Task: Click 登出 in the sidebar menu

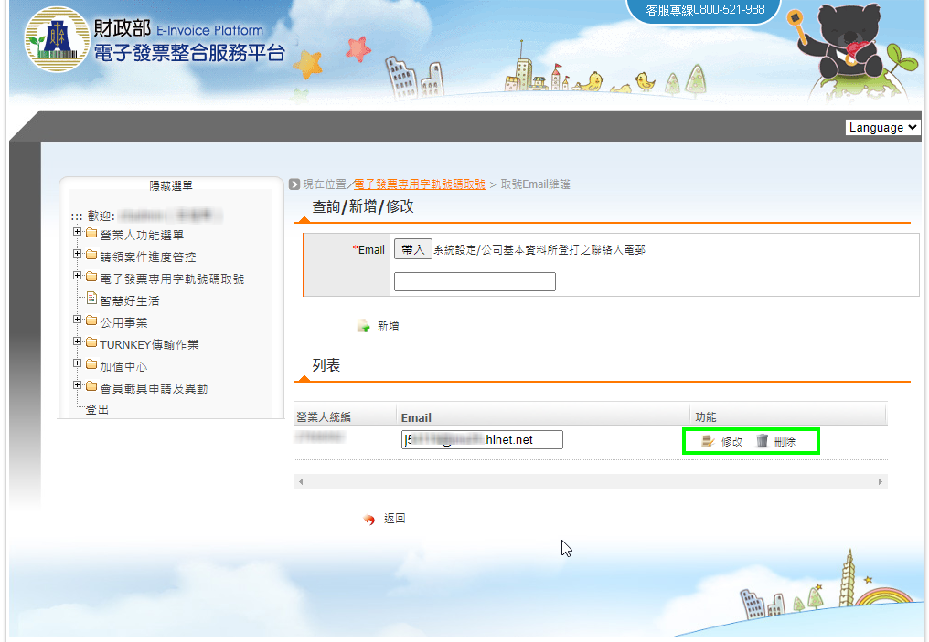Action: [x=97, y=410]
